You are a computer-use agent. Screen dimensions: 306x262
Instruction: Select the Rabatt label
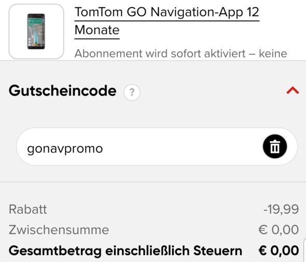(x=27, y=210)
